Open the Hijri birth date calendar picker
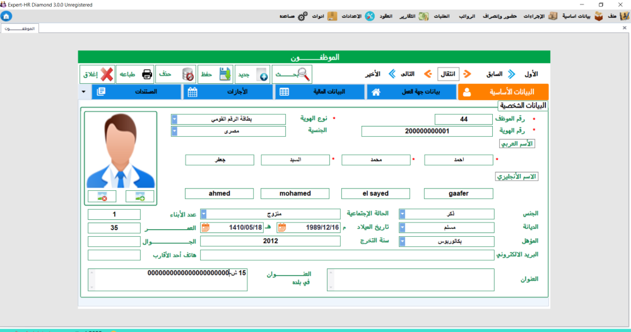The width and height of the screenshot is (631, 332). pyautogui.click(x=206, y=227)
